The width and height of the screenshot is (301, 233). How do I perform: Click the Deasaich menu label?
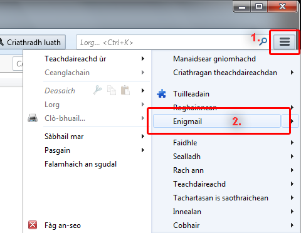60,91
